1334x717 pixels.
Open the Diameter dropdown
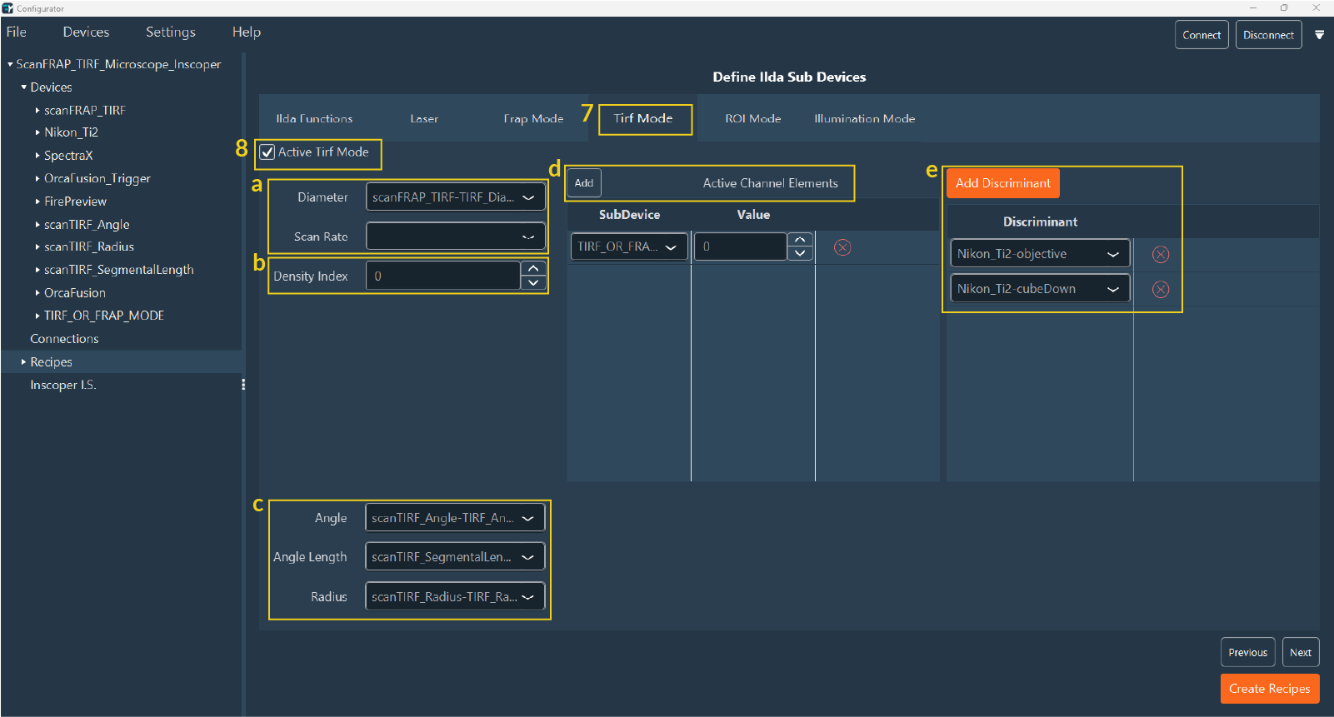(x=456, y=197)
